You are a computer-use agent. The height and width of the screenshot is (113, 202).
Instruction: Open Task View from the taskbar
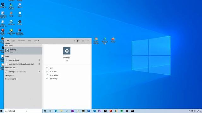click(50, 111)
